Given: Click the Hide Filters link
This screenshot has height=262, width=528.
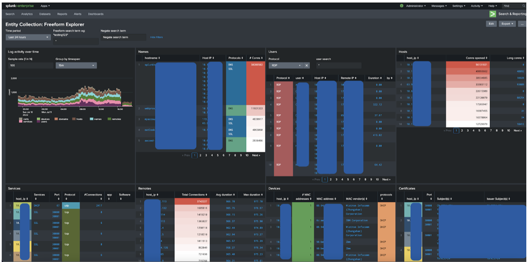Looking at the screenshot, I should (x=156, y=37).
